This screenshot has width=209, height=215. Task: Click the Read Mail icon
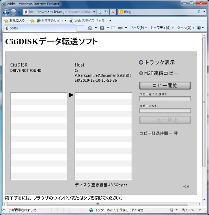pos(113,28)
